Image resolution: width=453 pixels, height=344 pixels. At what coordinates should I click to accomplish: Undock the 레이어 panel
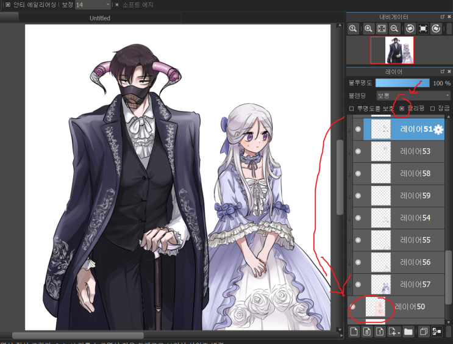coord(442,71)
